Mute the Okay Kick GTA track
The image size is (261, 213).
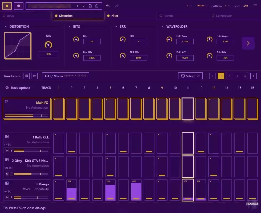click(7, 174)
